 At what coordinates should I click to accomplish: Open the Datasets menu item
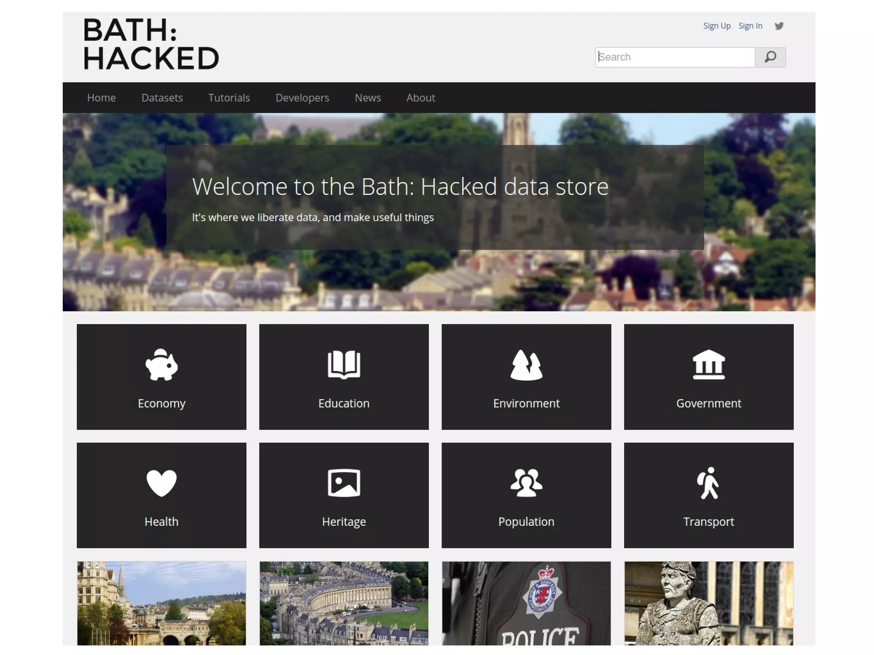(162, 98)
